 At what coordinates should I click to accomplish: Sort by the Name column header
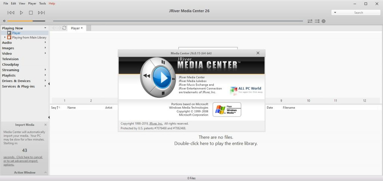pos(71,108)
